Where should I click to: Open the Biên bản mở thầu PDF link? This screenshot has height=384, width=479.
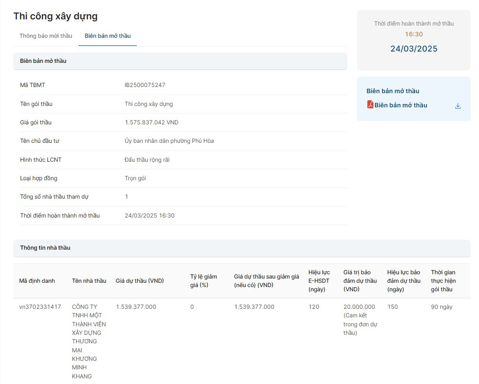[x=400, y=105]
